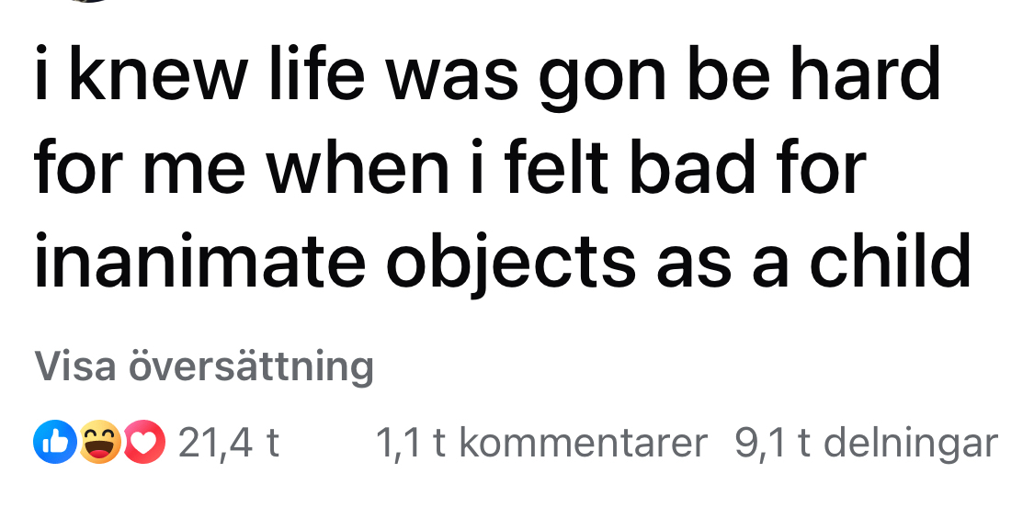The width and height of the screenshot is (1034, 507).
Task: Click the word "delningar" in the share count
Action: coord(910,443)
